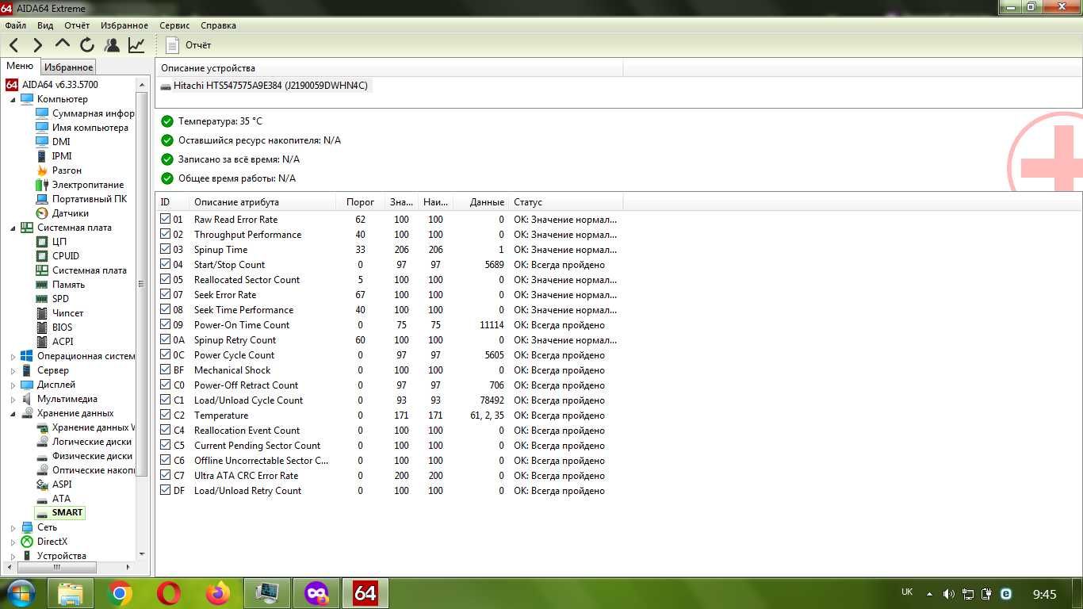This screenshot has width=1083, height=609.
Task: Open the Разгон flame icon
Action: point(42,170)
